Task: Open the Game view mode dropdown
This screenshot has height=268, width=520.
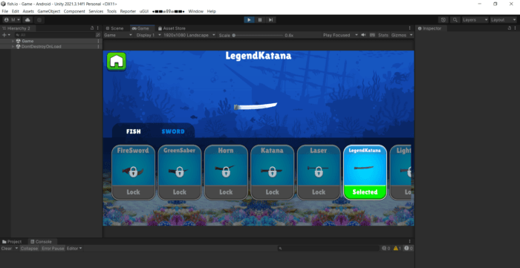Action: [x=118, y=35]
